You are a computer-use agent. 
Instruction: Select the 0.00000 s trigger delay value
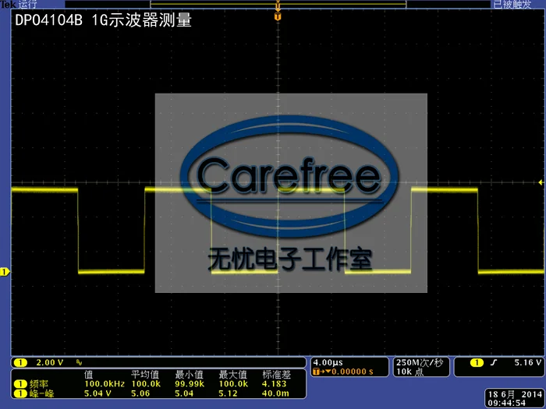[353, 372]
